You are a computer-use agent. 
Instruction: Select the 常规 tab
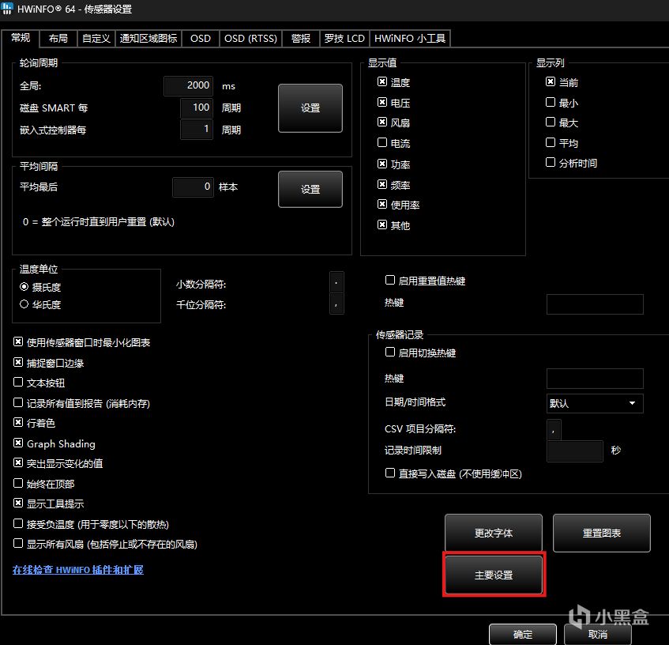(21, 38)
